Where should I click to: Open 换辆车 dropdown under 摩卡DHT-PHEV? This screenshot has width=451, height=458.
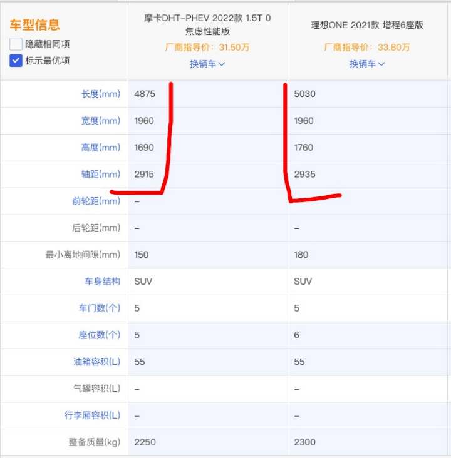point(207,64)
